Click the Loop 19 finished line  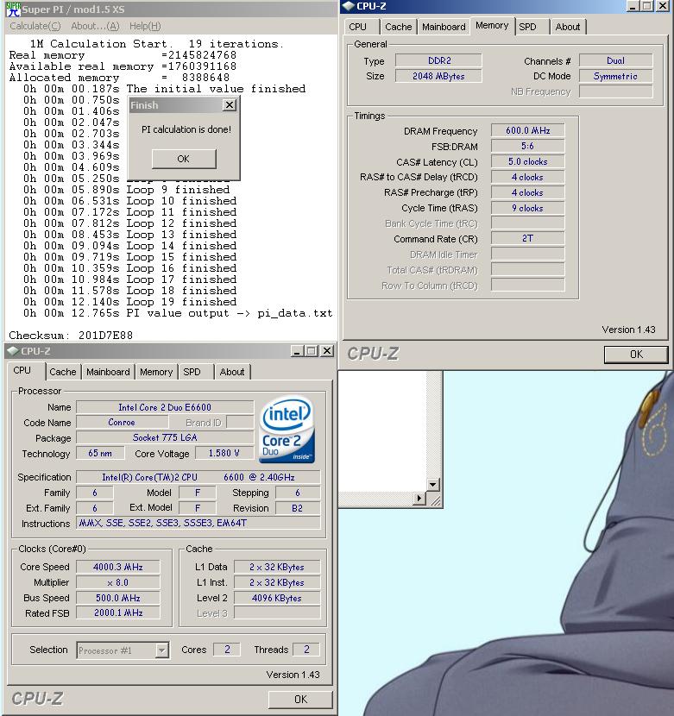(x=130, y=302)
